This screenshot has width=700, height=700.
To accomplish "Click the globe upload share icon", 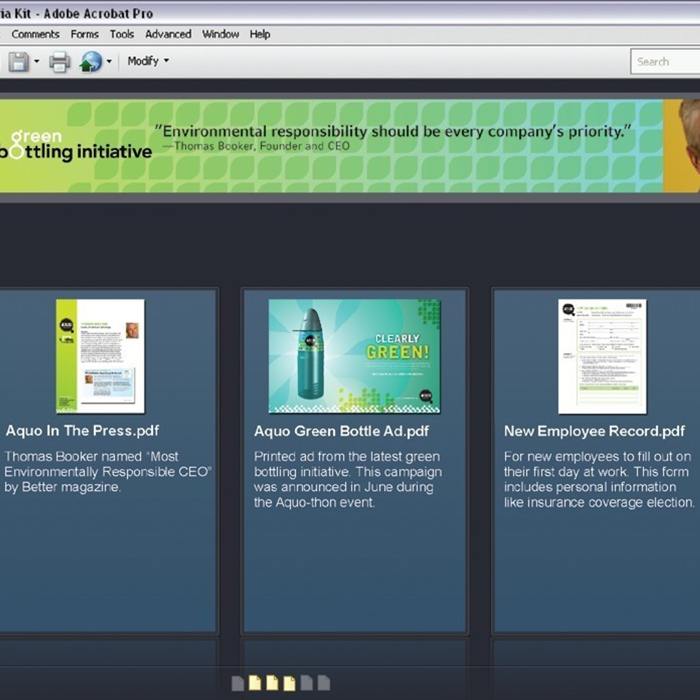I will coord(90,61).
